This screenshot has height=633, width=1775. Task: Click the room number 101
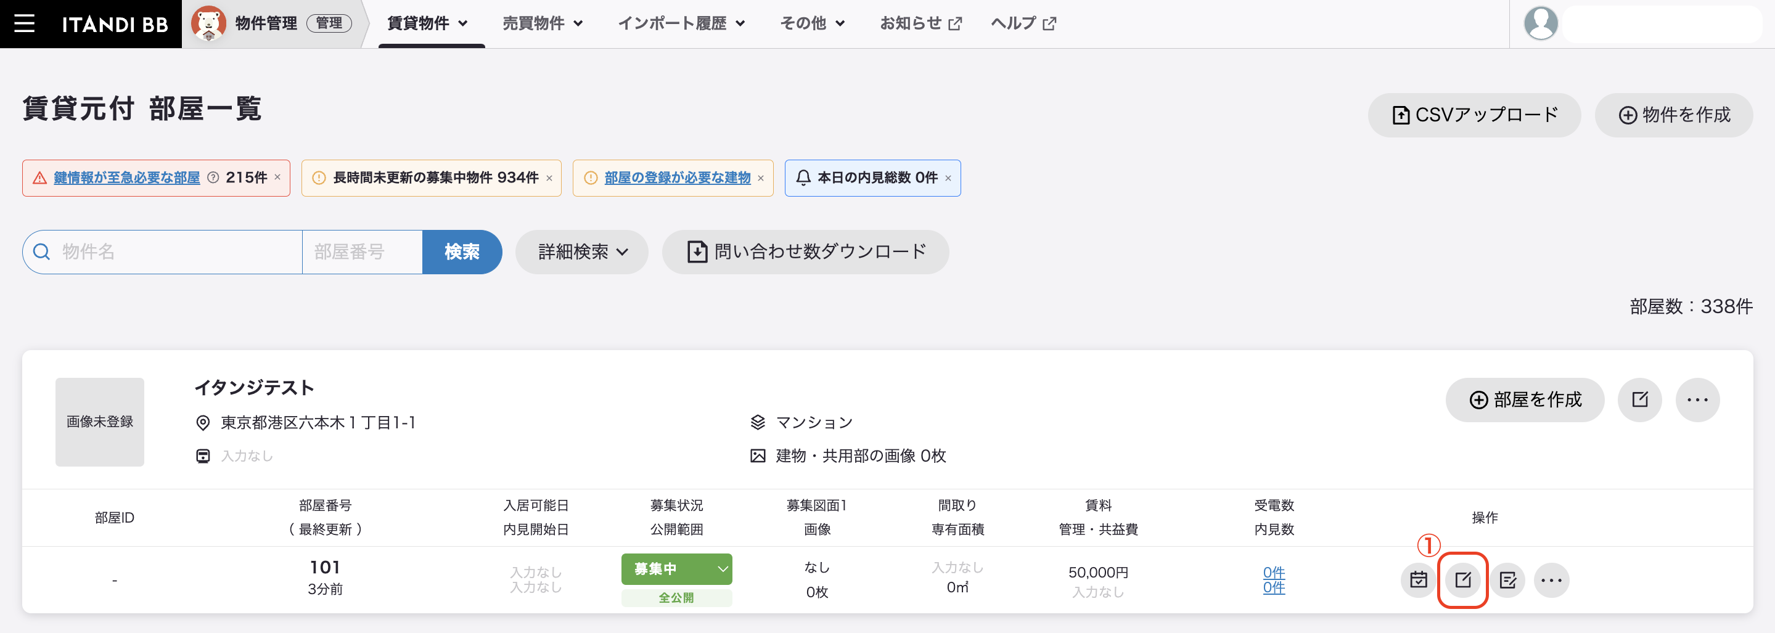click(326, 567)
